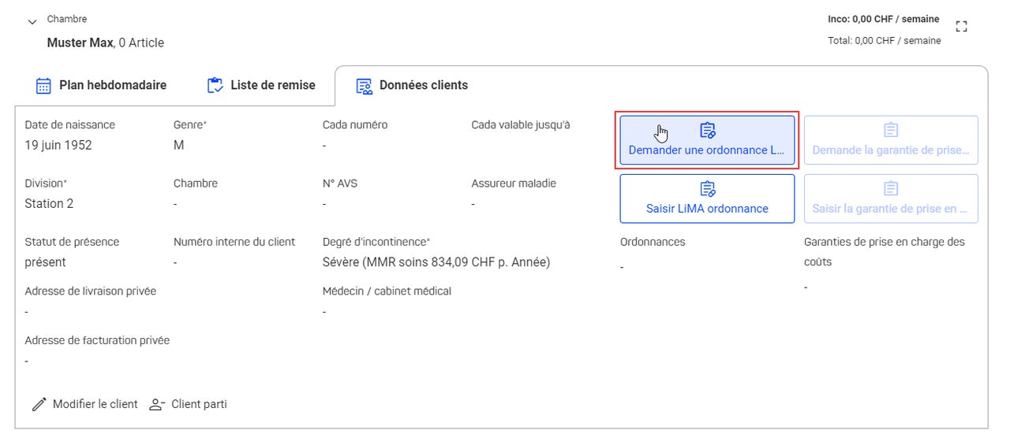The image size is (1010, 445).
Task: Switch to Liste de remise tab
Action: [260, 85]
